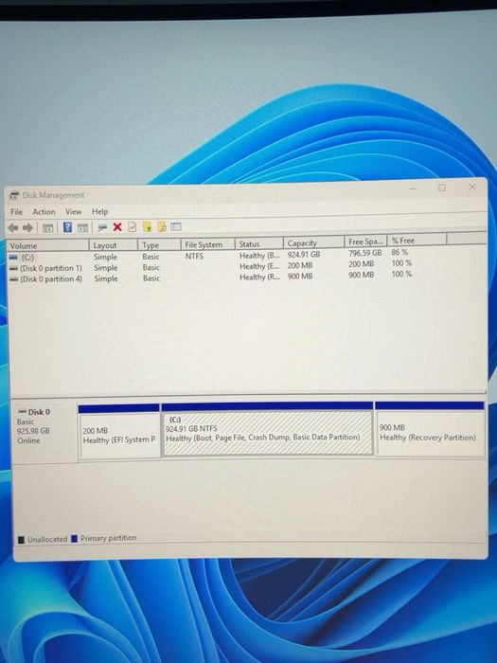Select the 900 MB Recovery Partition block
The image size is (497, 663).
click(x=430, y=429)
